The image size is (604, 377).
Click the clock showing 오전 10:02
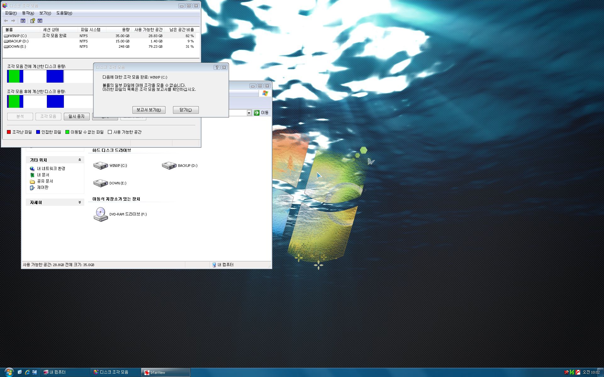[x=591, y=372]
